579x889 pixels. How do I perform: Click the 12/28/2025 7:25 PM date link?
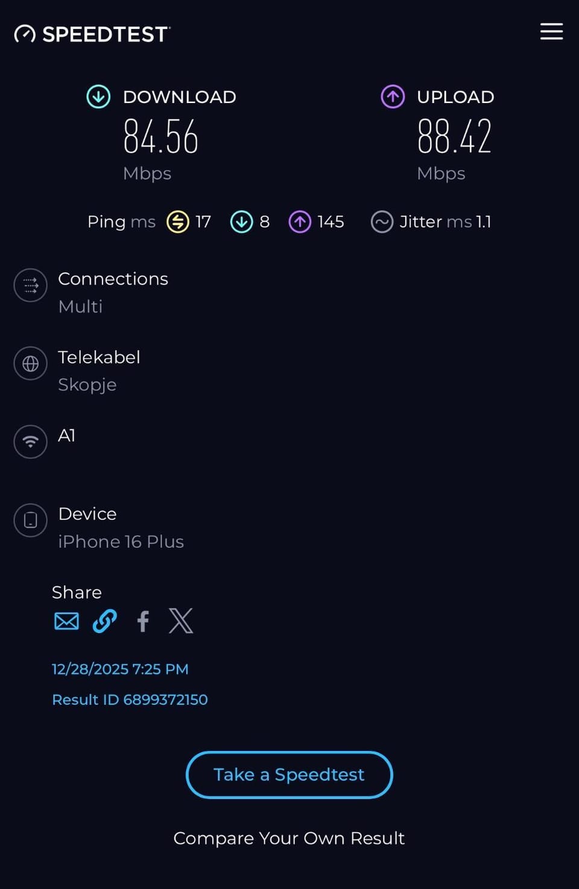click(x=120, y=669)
